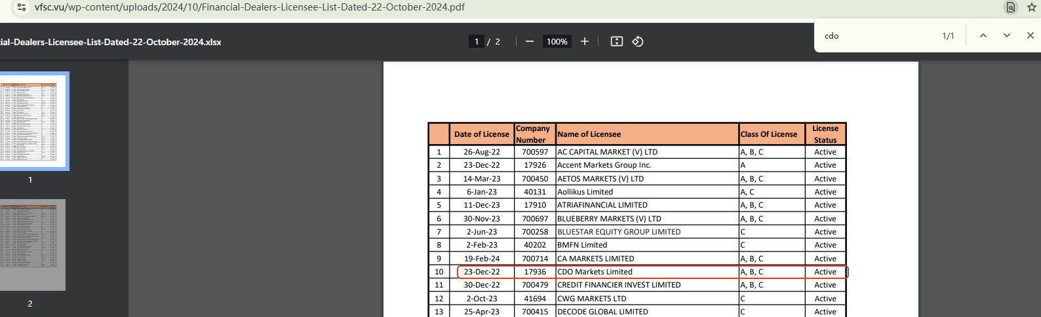This screenshot has height=317, width=1041.
Task: Click the fit to page icon
Action: [616, 41]
